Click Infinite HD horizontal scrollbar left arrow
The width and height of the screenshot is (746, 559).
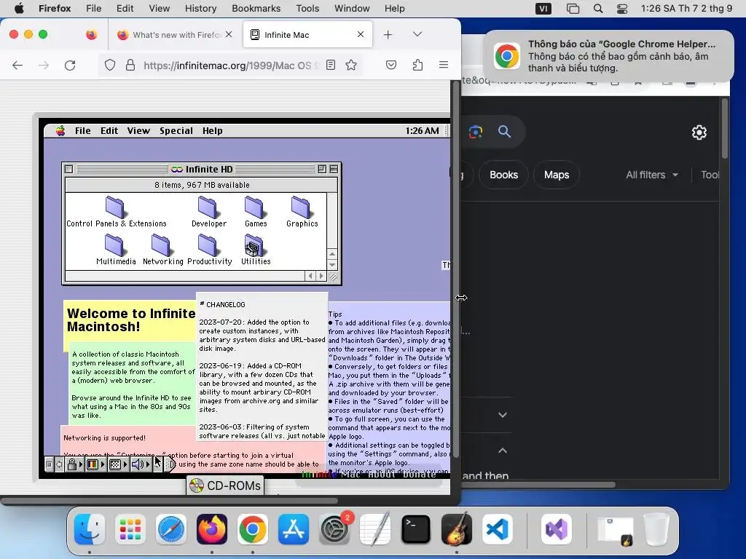[x=310, y=276]
